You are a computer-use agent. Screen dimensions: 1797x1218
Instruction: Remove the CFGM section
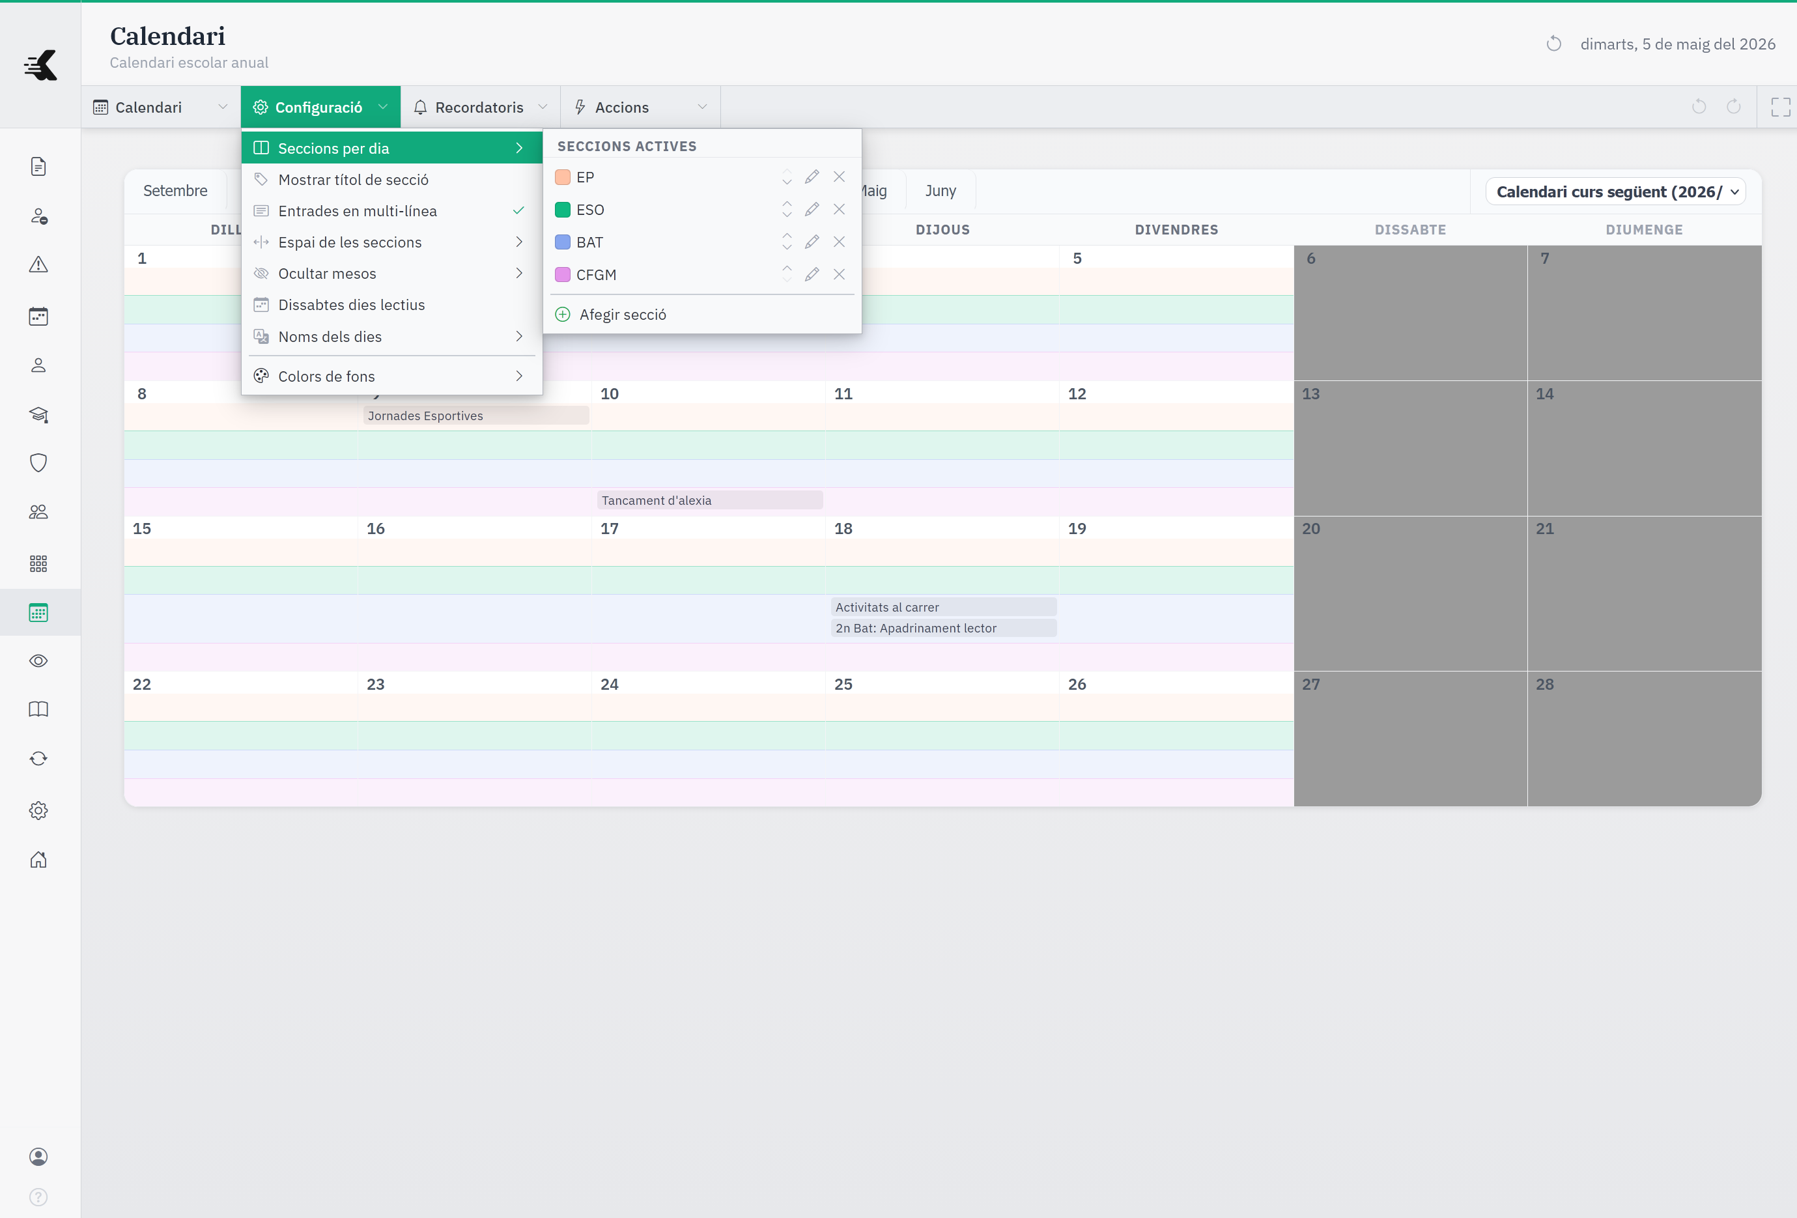pyautogui.click(x=839, y=274)
